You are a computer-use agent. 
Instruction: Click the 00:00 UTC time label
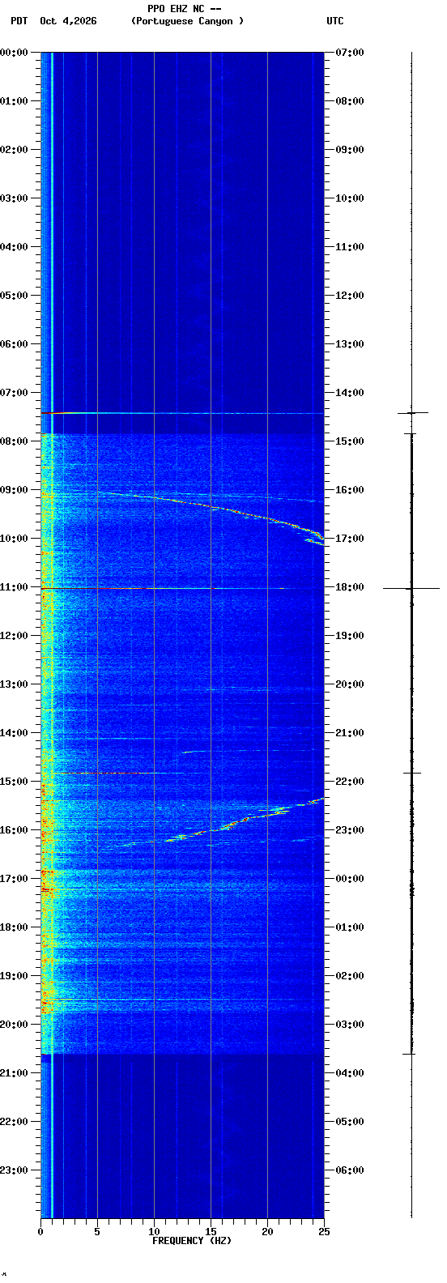coord(350,879)
